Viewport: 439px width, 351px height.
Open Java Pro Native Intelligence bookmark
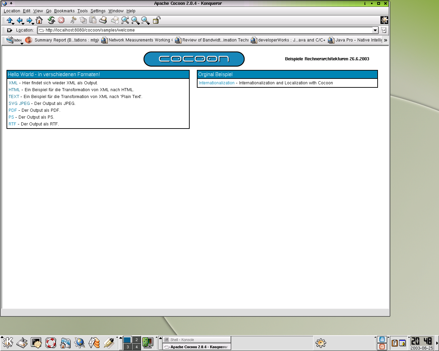[355, 40]
